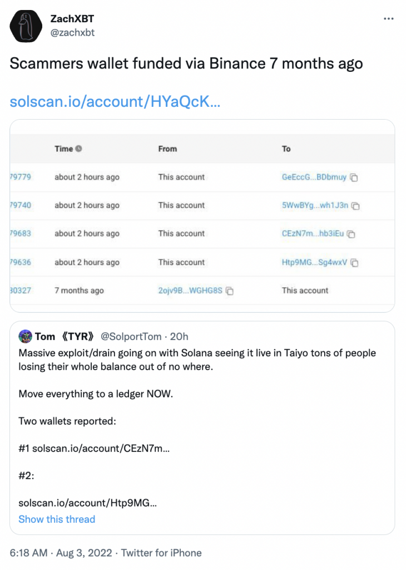Copy the 5WwBYg...wh1J3n address

click(355, 206)
